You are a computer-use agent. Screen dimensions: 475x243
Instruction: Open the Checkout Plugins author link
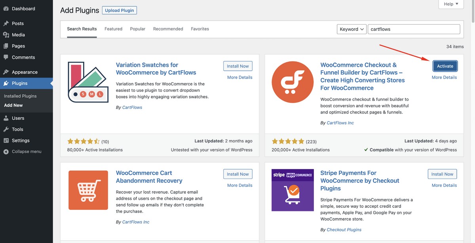(344, 230)
